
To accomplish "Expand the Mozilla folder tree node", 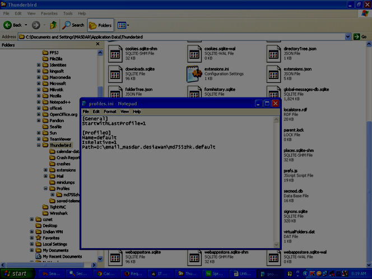I will [39, 96].
